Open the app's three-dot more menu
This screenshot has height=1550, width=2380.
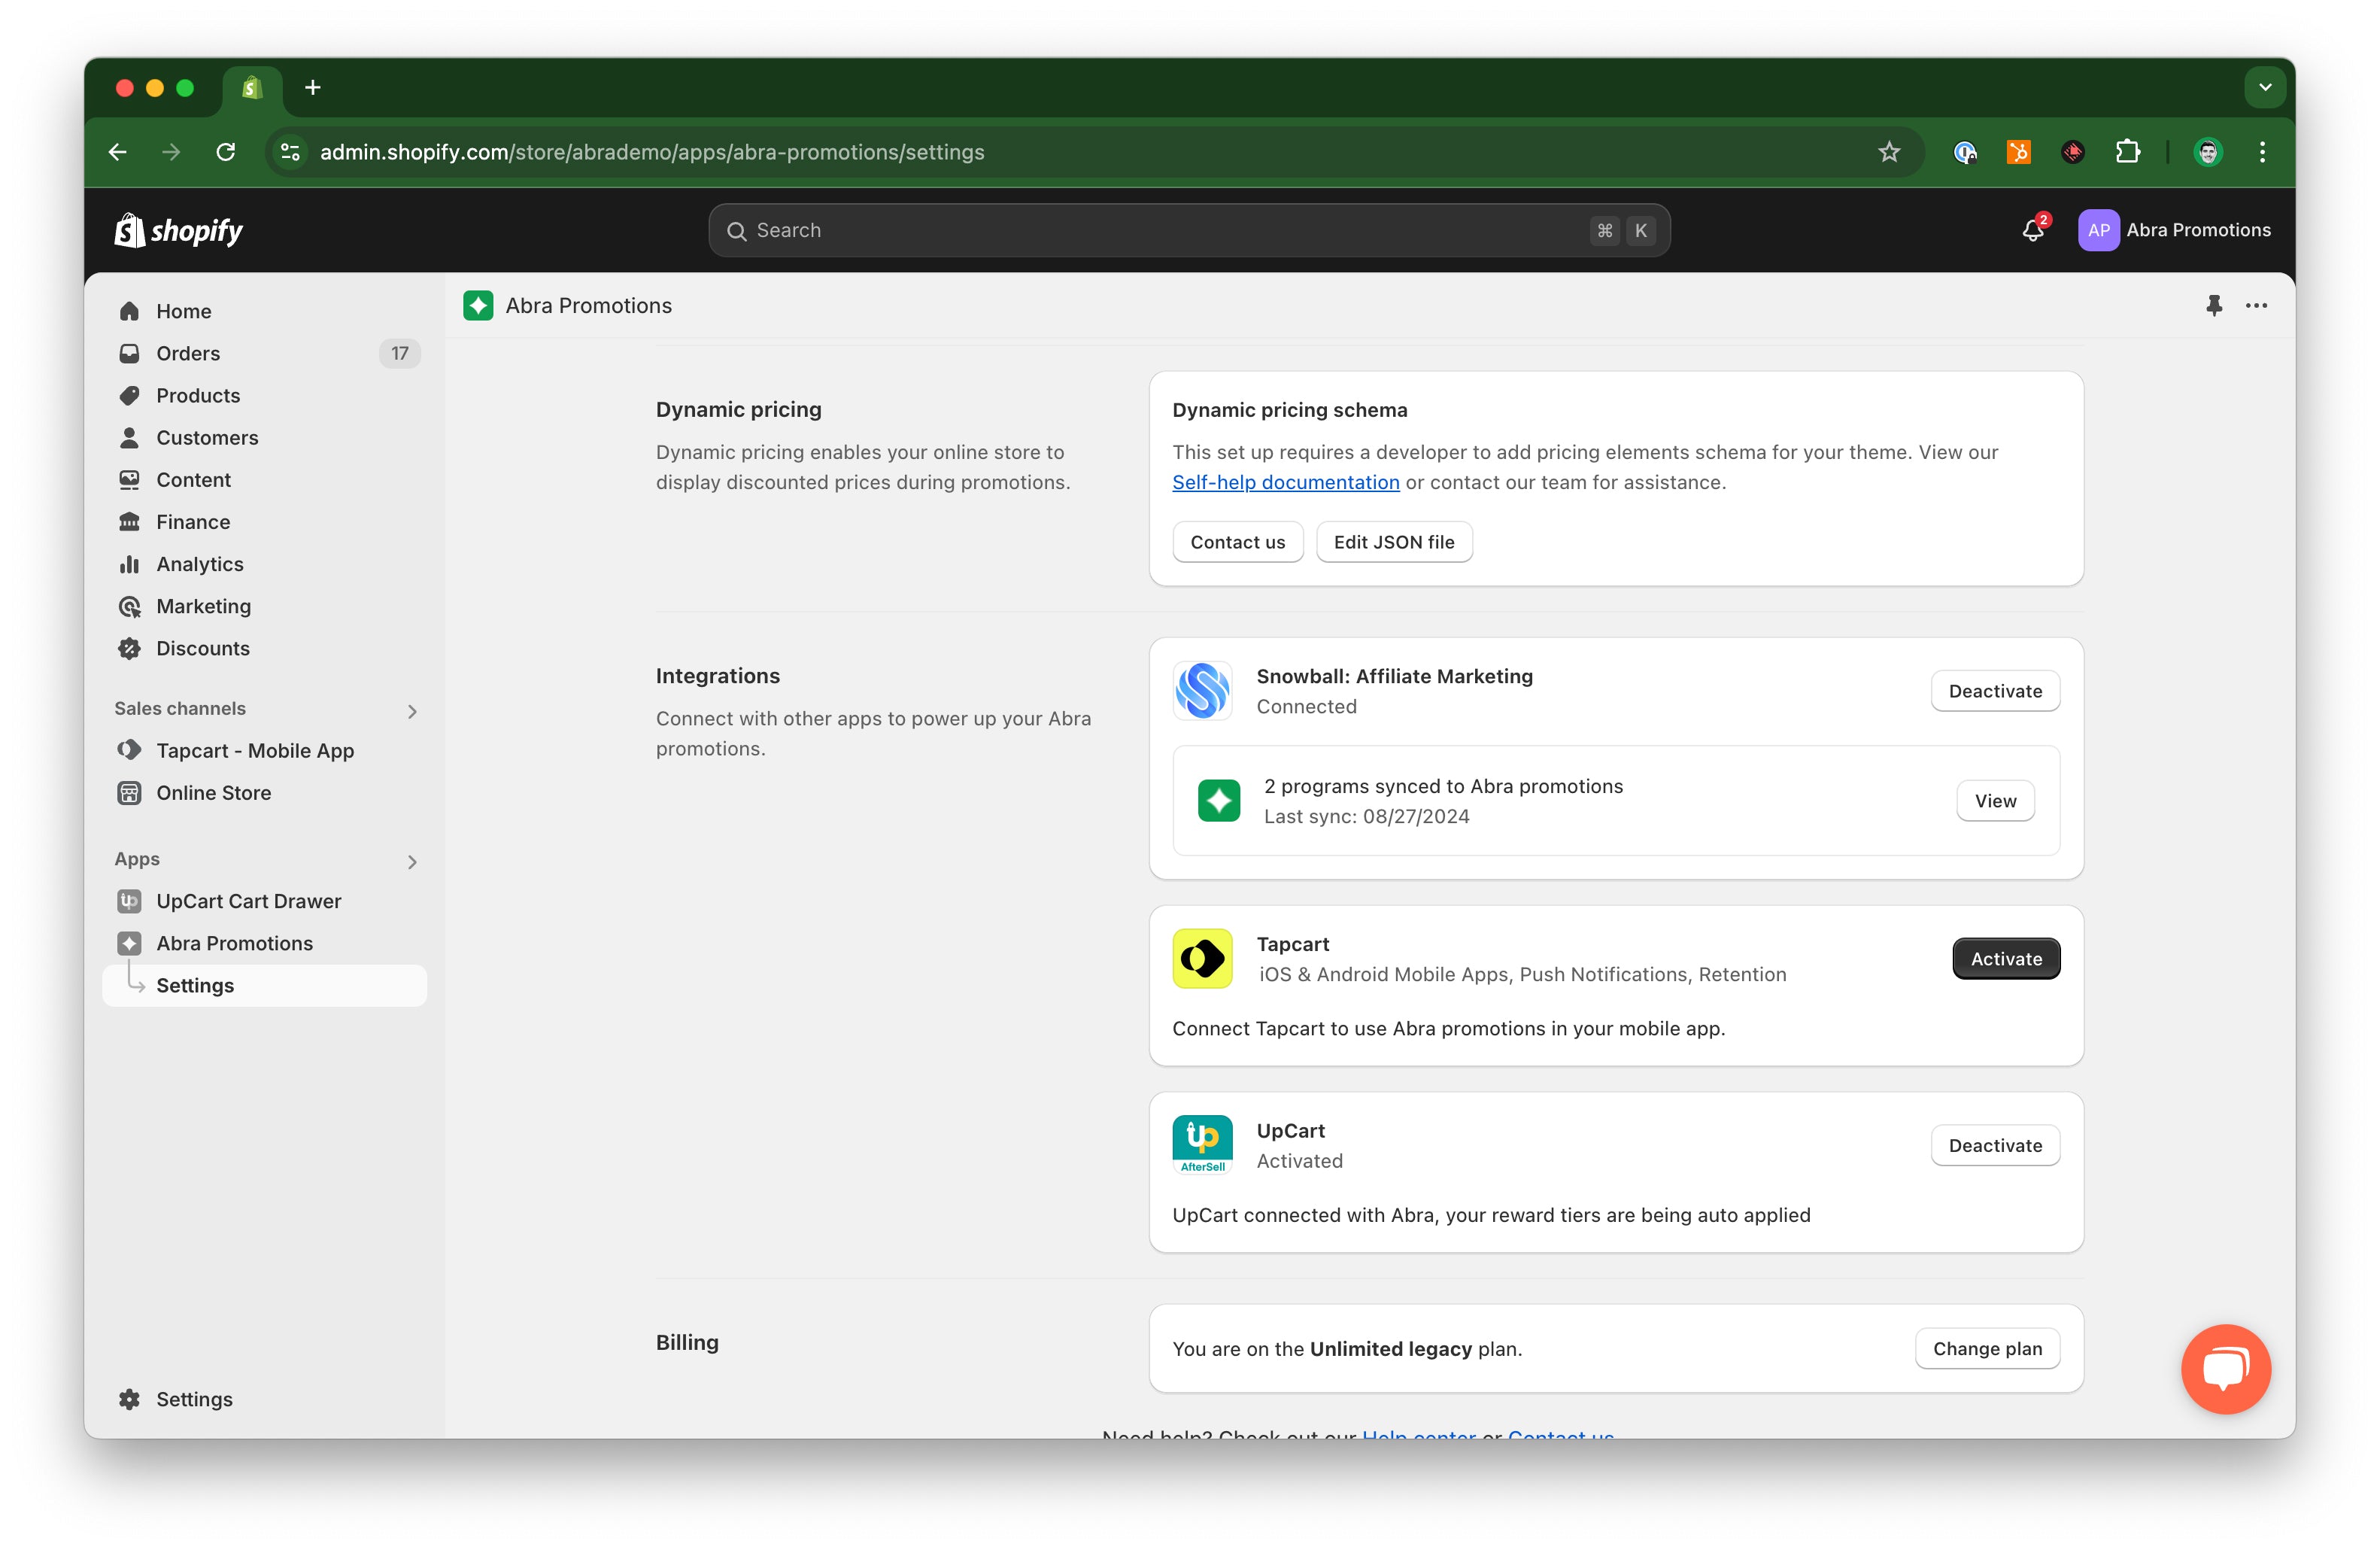click(2256, 306)
